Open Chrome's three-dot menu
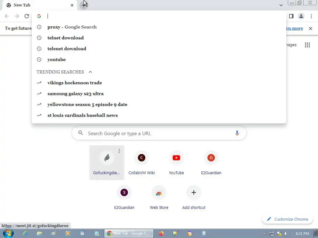 311,16
